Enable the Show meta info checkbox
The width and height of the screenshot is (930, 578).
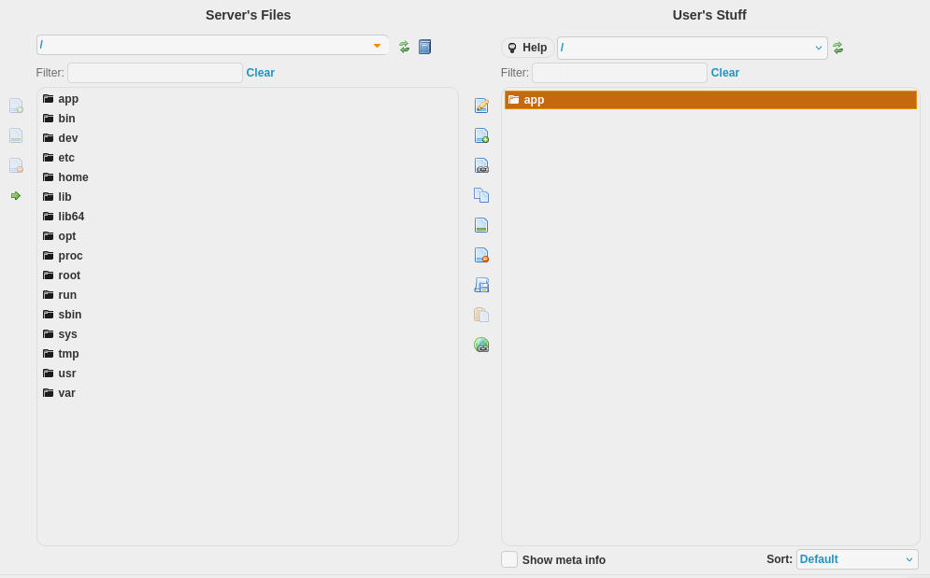coord(509,559)
